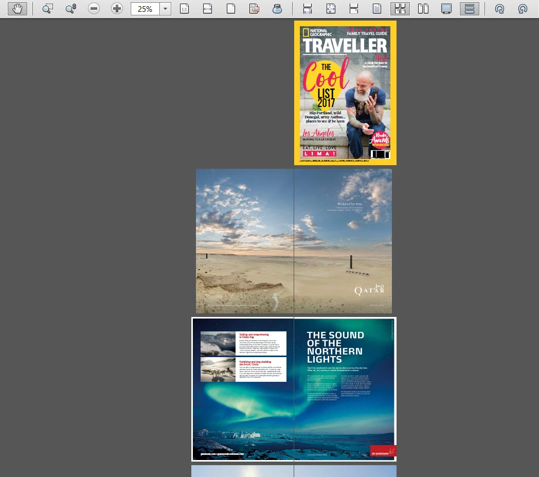Select the two pages side-by-side layout
This screenshot has width=539, height=477.
pos(423,9)
